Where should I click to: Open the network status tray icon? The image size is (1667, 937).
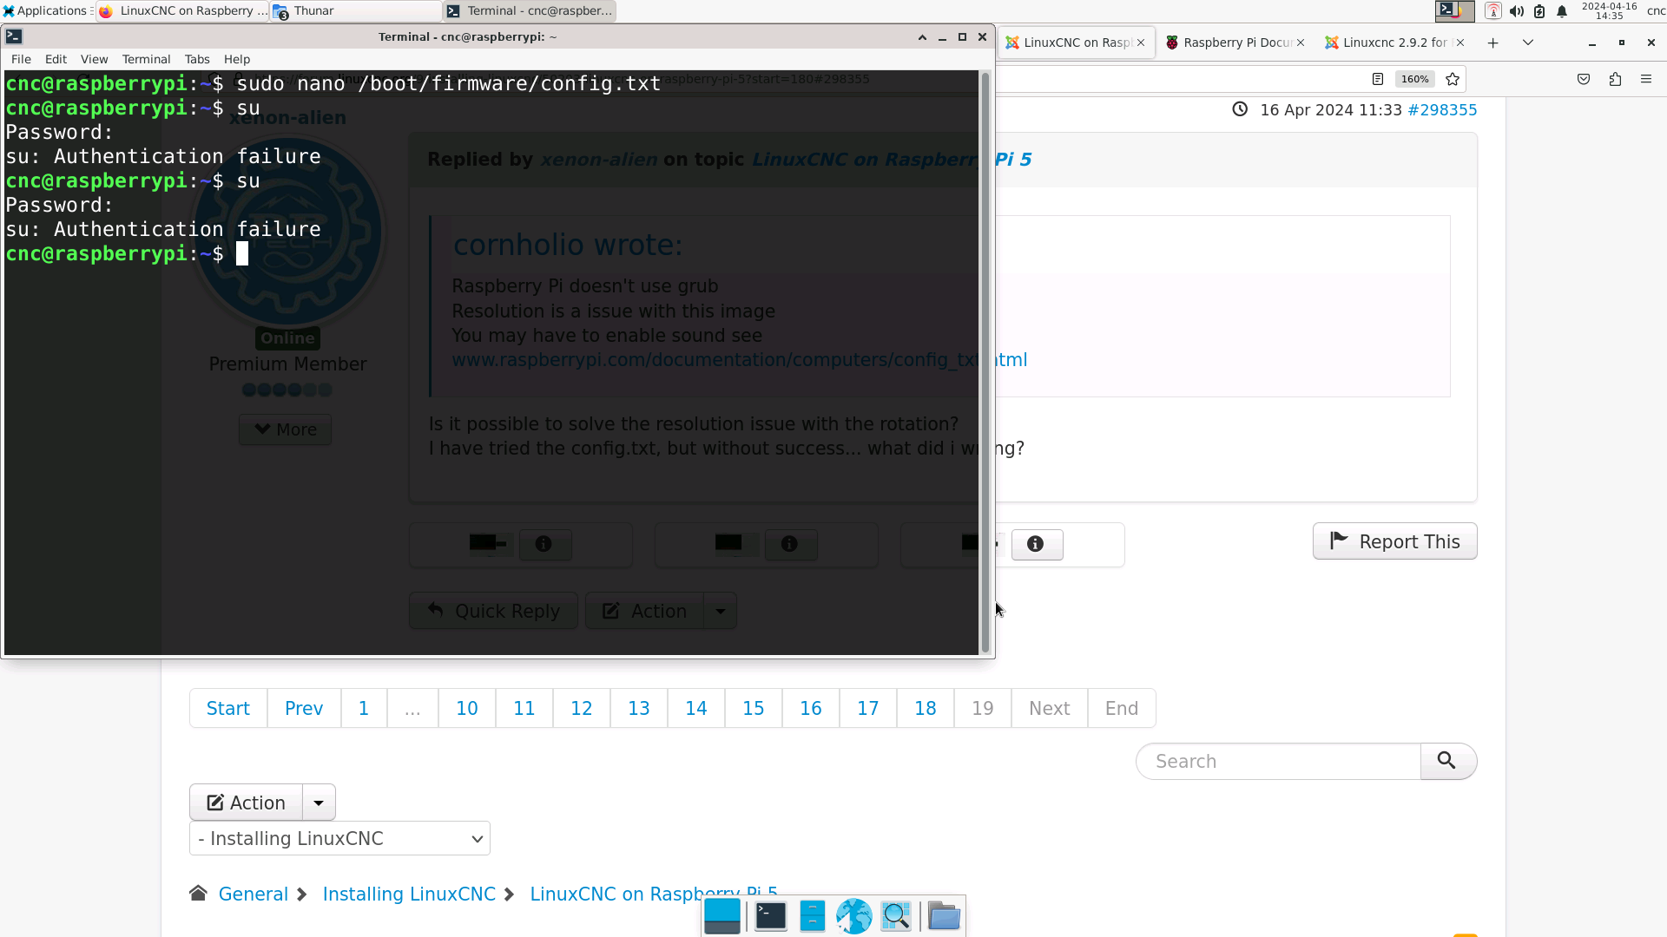pos(1493,10)
